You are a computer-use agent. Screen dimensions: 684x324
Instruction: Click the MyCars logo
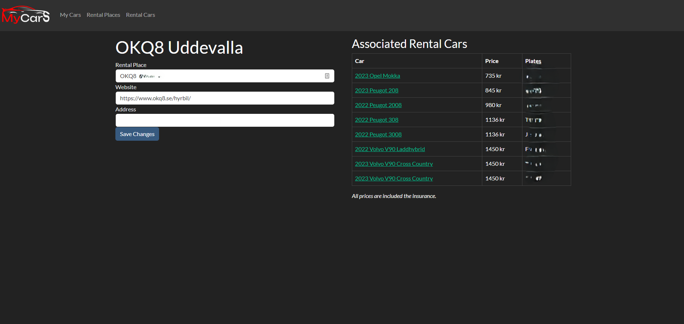26,15
